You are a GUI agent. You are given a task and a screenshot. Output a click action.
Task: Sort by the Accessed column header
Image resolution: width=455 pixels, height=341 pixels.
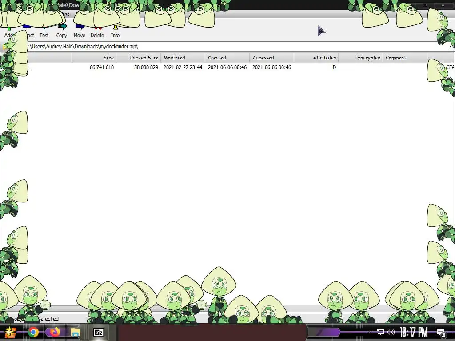tap(271, 58)
